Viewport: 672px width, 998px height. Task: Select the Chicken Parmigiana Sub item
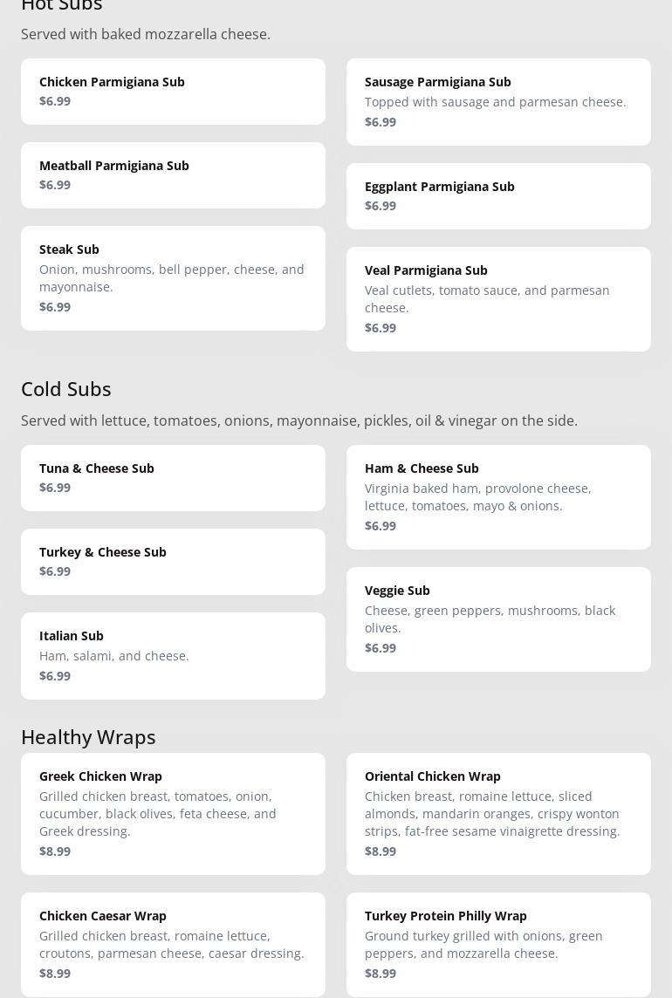[x=173, y=92]
